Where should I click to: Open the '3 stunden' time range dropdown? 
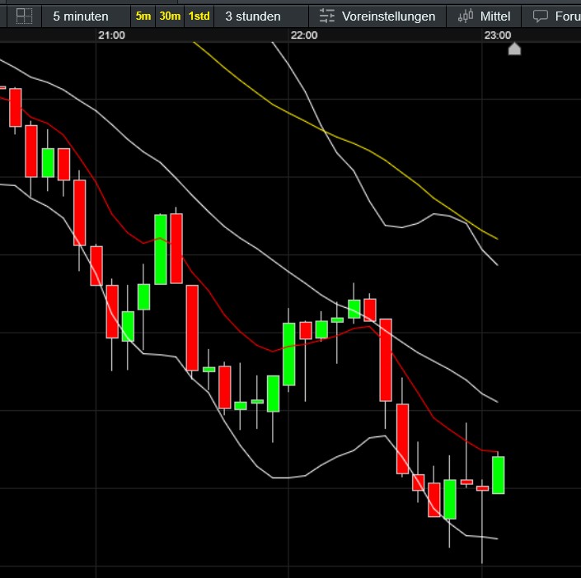pyautogui.click(x=252, y=16)
